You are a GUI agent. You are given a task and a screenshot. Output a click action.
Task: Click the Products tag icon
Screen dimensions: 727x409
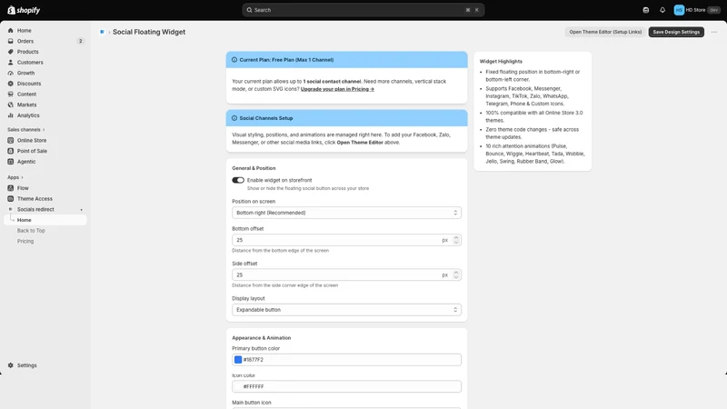[x=11, y=52]
